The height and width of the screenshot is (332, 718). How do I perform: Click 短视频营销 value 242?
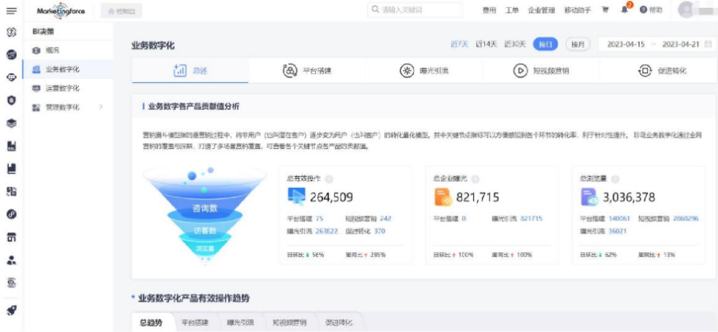[385, 219]
